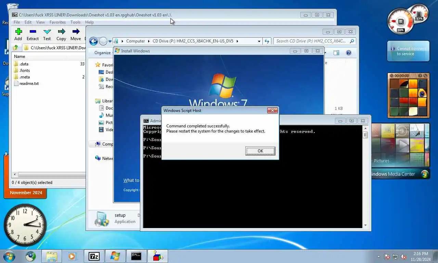The image size is (438, 263).
Task: Open Start menu via Windows orb
Action: (9, 256)
